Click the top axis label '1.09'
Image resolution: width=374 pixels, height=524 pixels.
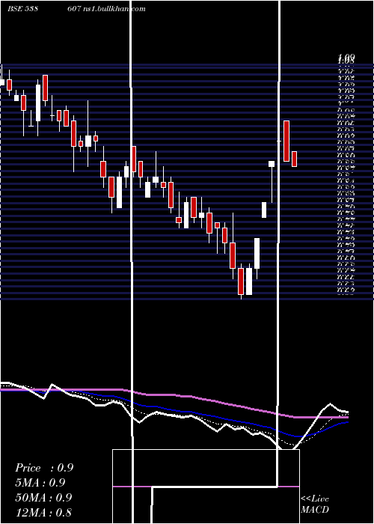click(346, 58)
